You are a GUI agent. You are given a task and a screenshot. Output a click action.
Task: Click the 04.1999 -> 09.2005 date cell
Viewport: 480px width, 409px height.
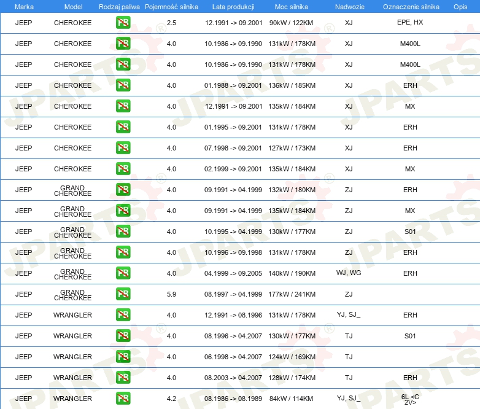tap(233, 273)
